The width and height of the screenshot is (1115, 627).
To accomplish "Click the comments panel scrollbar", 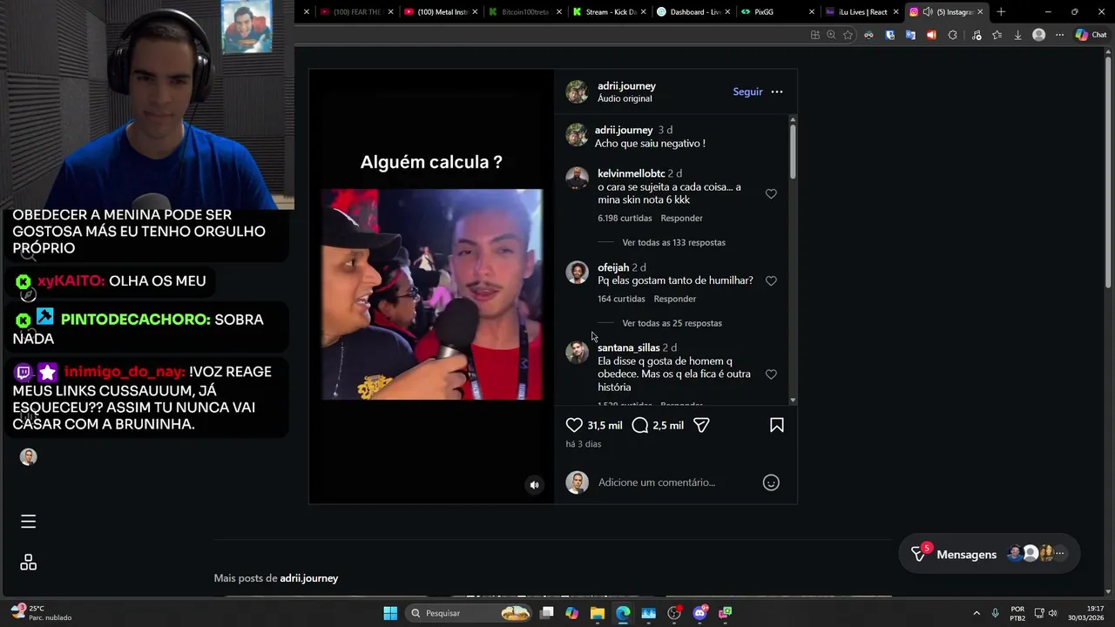I will coord(793,152).
